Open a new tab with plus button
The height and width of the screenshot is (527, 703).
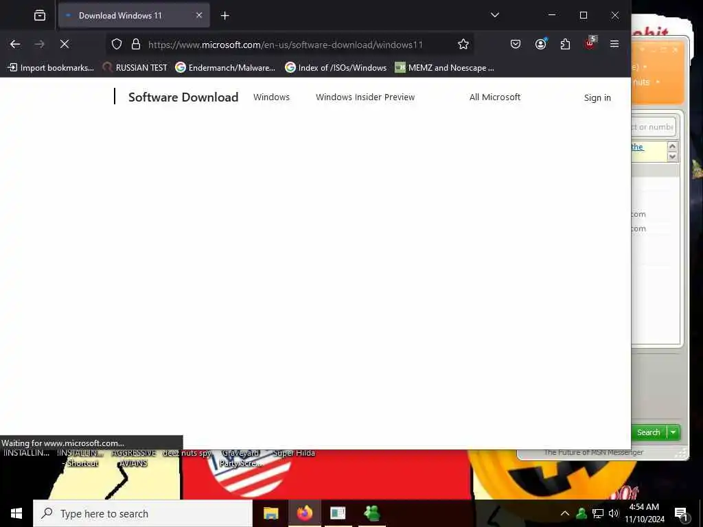[225, 16]
